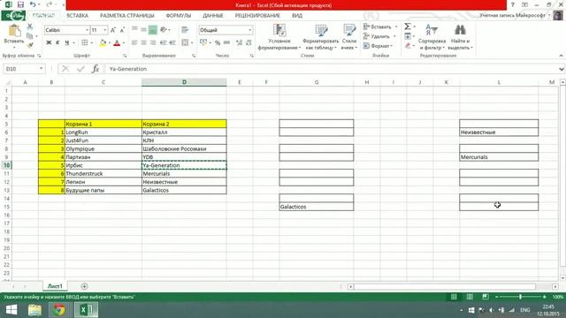The image size is (566, 318).
Task: Toggle Align Right horizontal alignment
Action: pyautogui.click(x=153, y=43)
